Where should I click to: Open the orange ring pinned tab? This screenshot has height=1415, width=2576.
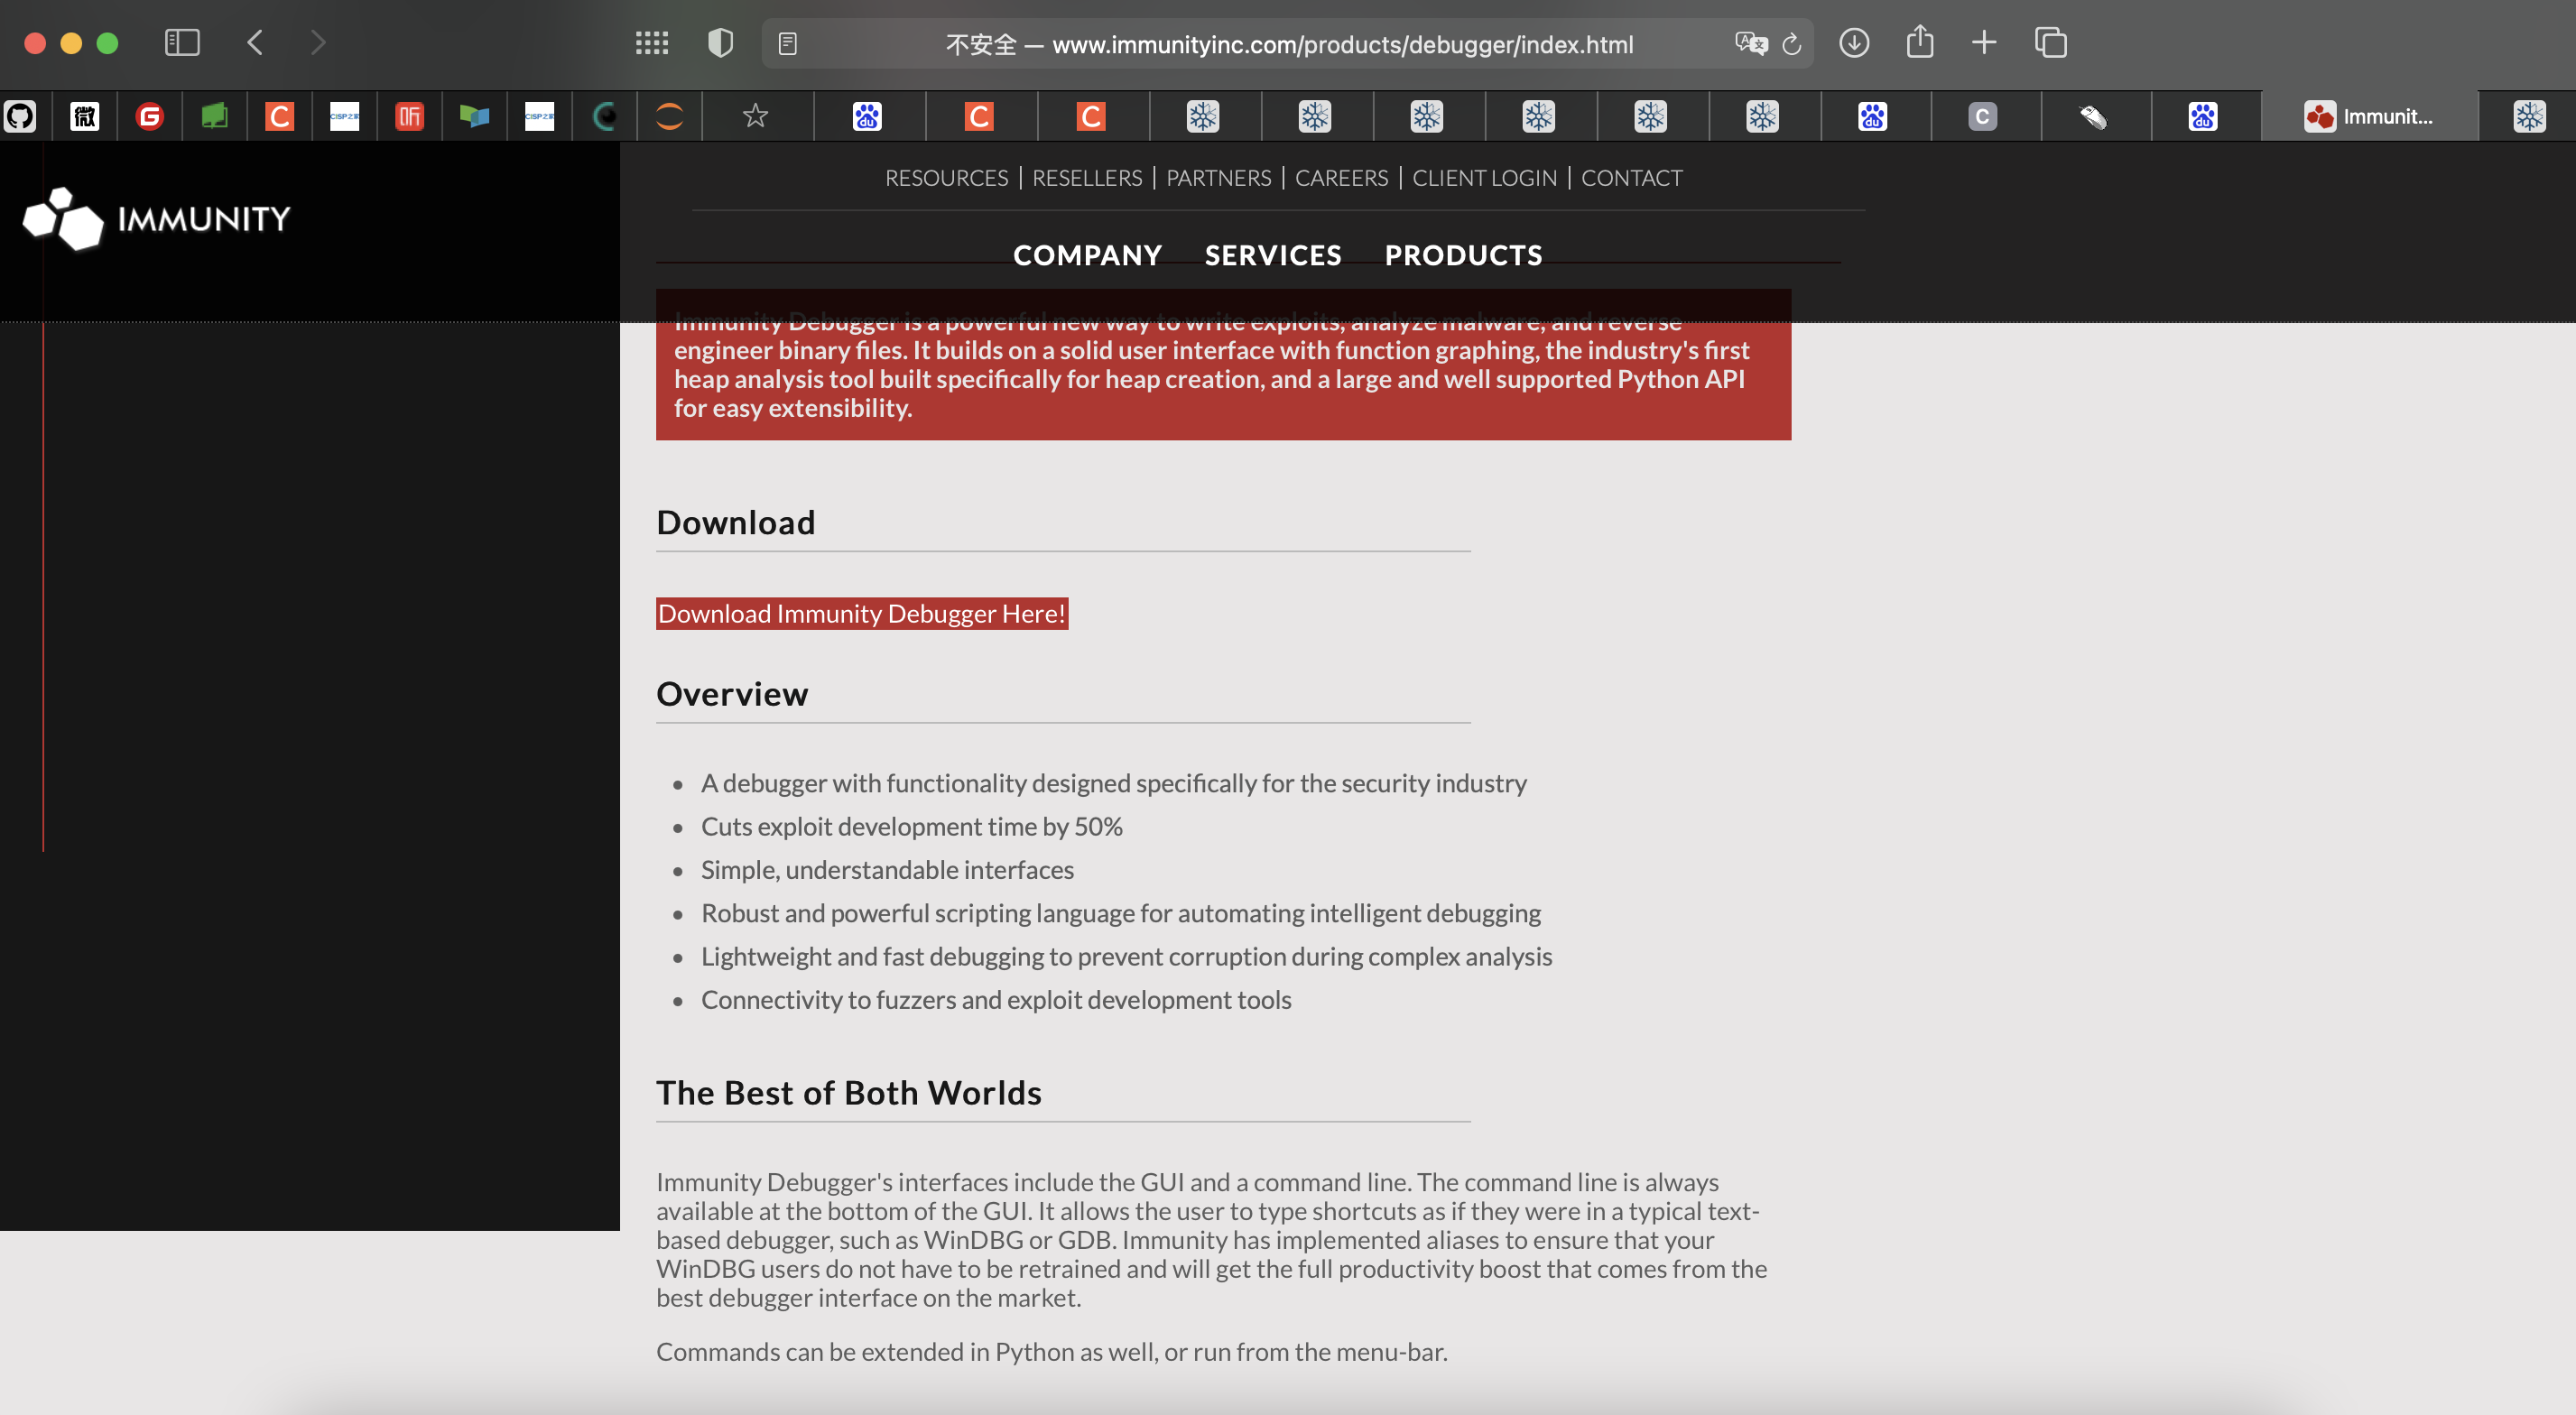tap(670, 116)
